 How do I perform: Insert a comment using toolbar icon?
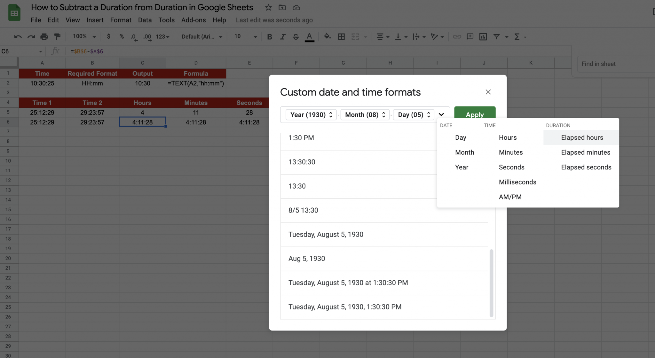pyautogui.click(x=470, y=36)
